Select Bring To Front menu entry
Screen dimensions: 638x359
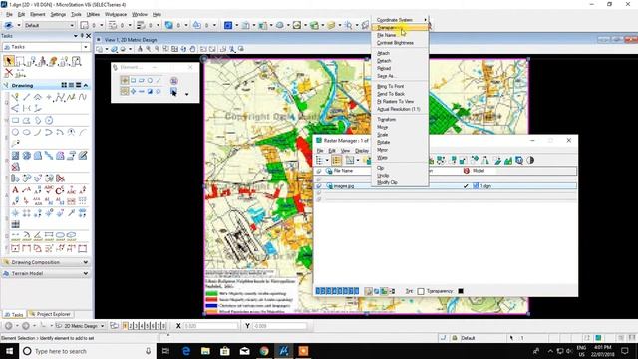tap(390, 87)
